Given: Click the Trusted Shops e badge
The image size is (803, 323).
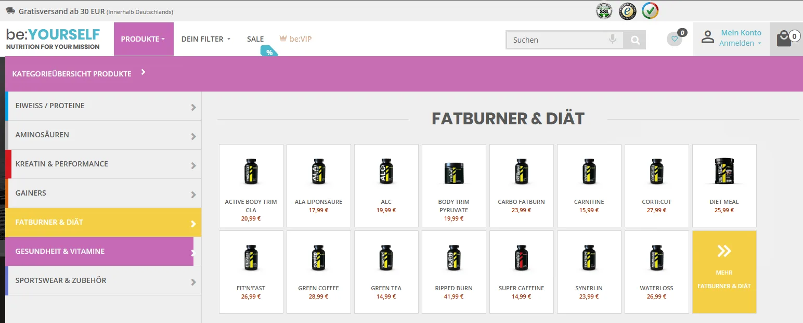Looking at the screenshot, I should (628, 11).
